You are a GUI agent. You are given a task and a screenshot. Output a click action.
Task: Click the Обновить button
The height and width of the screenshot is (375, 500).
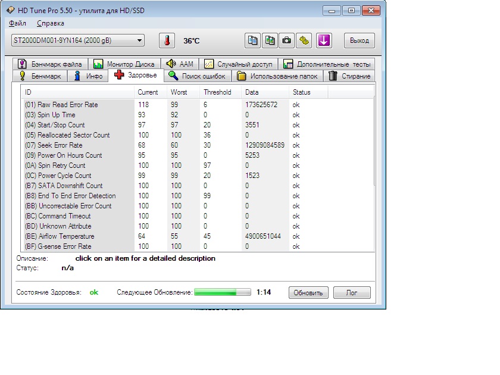click(308, 293)
